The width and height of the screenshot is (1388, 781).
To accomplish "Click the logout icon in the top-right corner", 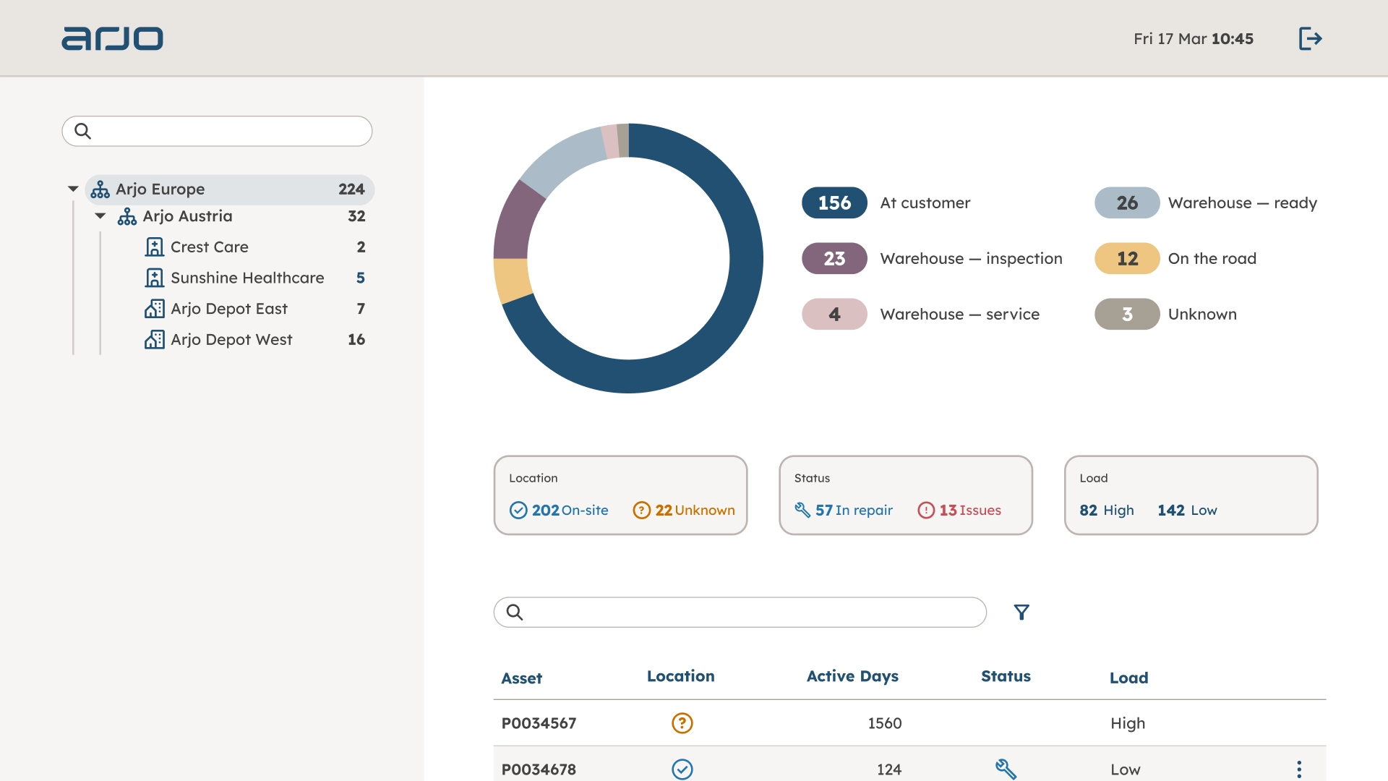I will click(x=1310, y=38).
